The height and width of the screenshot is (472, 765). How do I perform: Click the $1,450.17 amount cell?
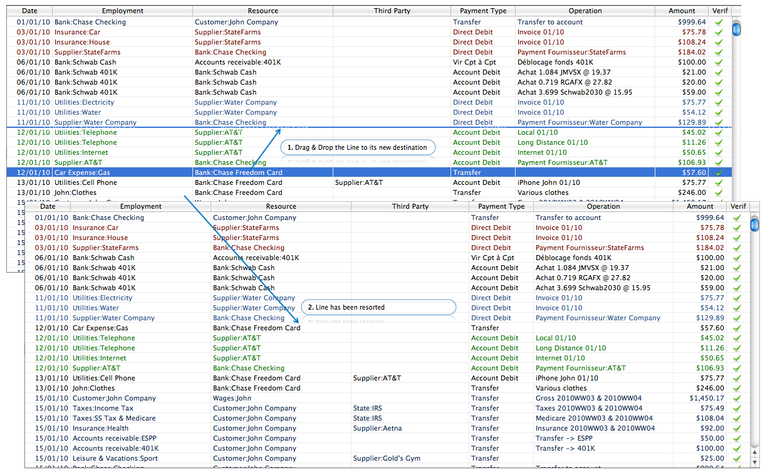[707, 398]
